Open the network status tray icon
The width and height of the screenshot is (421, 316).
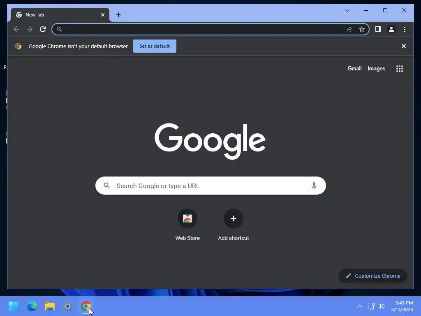[x=371, y=306]
